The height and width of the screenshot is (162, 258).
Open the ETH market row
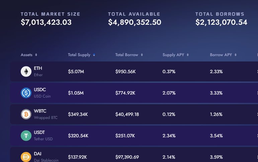134,71
